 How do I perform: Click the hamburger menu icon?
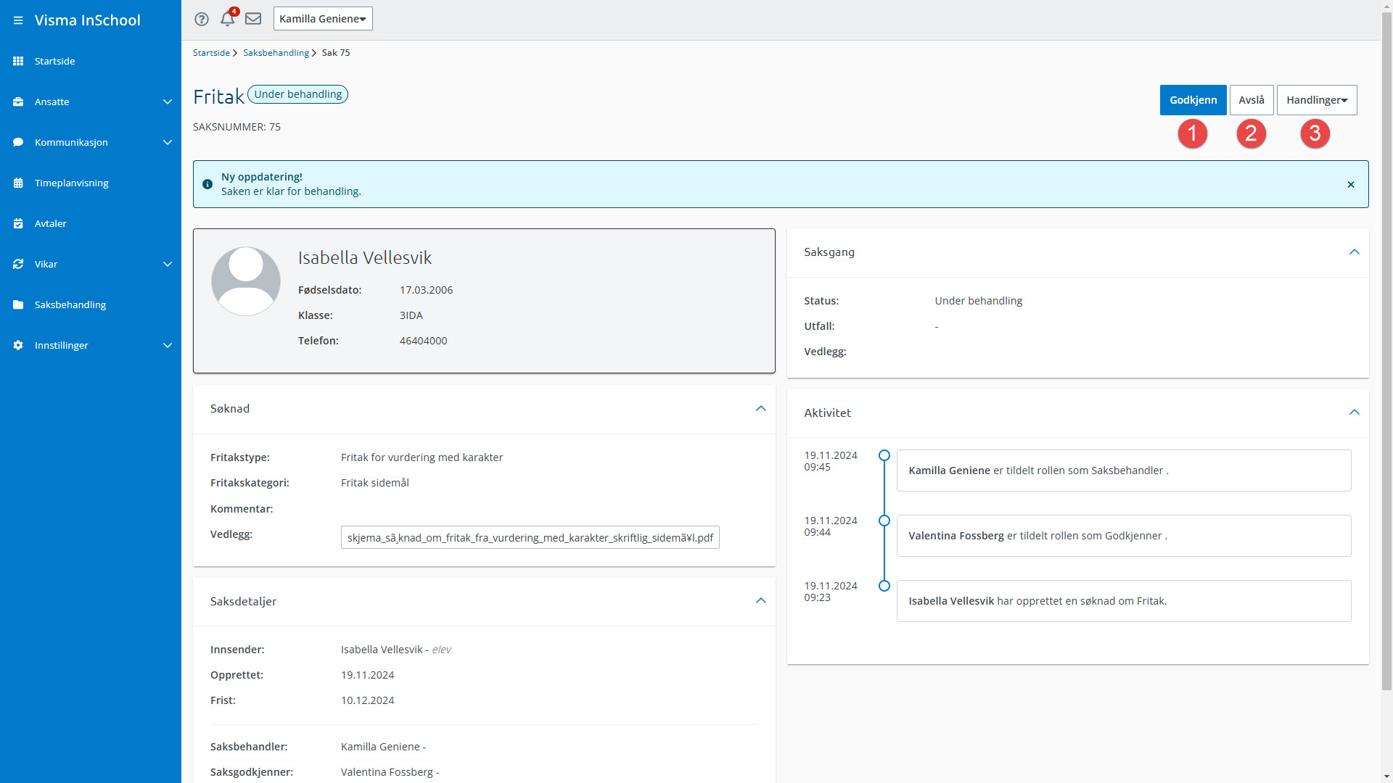click(x=18, y=20)
